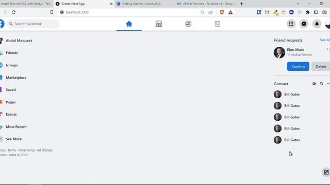Open tab search dropdown chevron

tap(298, 4)
